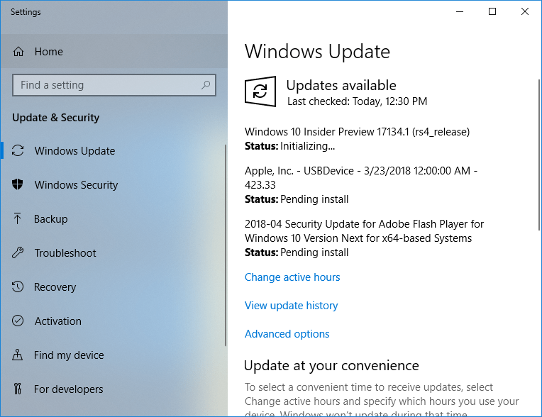Screen dimensions: 542x417
Task: Click the Windows Update page heading
Action: (317, 52)
